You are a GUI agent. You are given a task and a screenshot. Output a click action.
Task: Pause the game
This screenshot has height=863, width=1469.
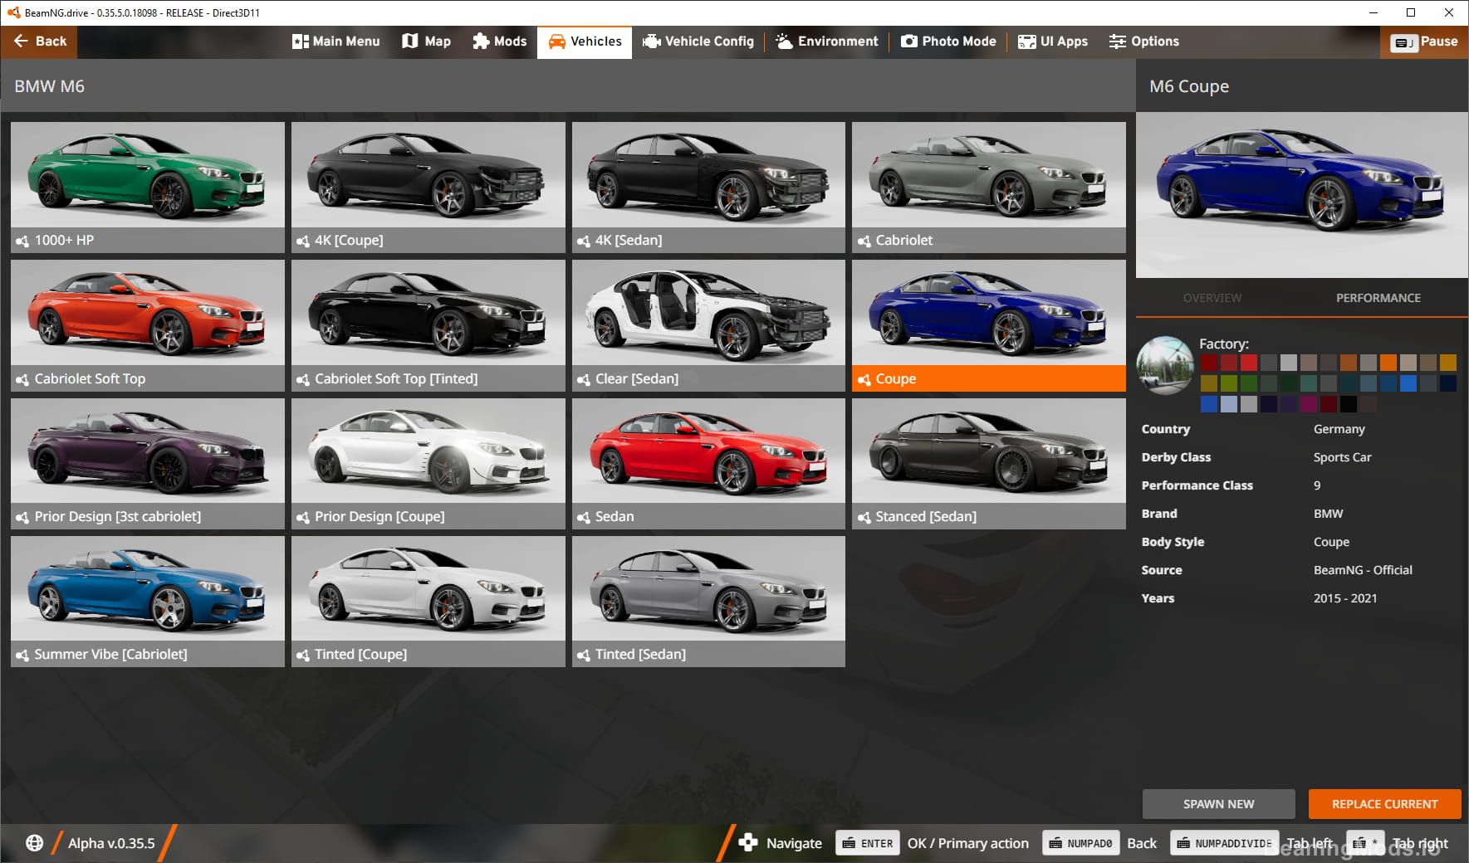pyautogui.click(x=1424, y=41)
